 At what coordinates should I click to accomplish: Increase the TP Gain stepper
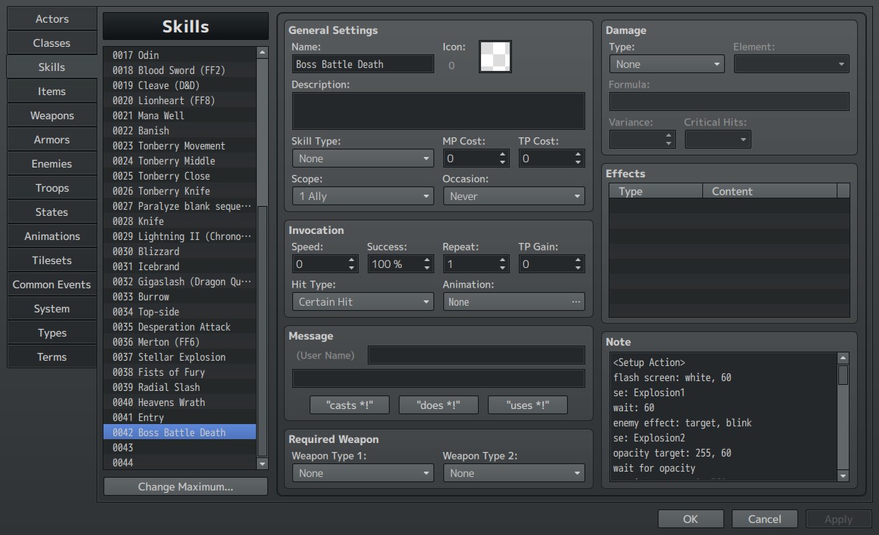578,260
